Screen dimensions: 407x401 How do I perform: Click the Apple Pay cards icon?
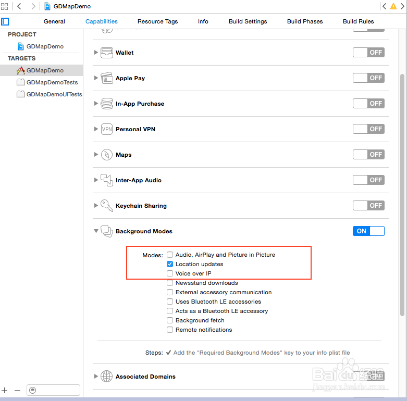click(x=107, y=78)
